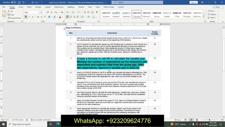Switch to Read Mode view
This screenshot has height=127, width=225.
pos(186,120)
